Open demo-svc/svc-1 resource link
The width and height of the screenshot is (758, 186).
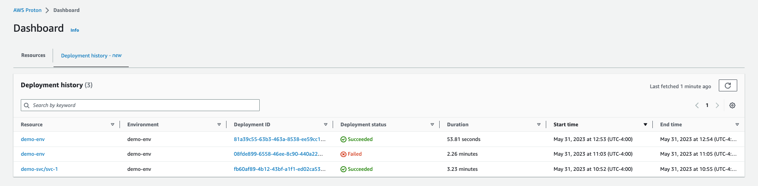pyautogui.click(x=39, y=169)
